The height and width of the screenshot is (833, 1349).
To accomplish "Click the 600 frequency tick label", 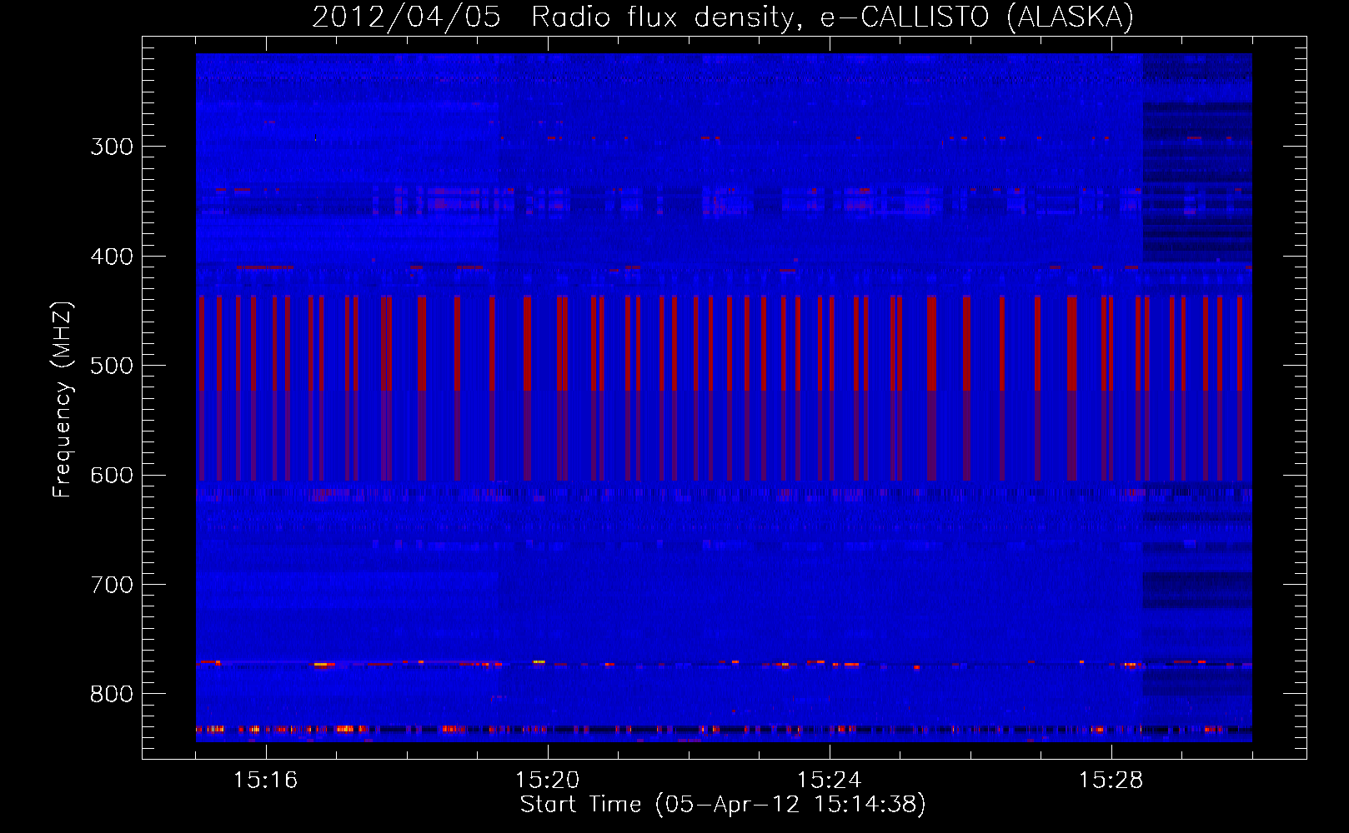I will click(x=112, y=476).
